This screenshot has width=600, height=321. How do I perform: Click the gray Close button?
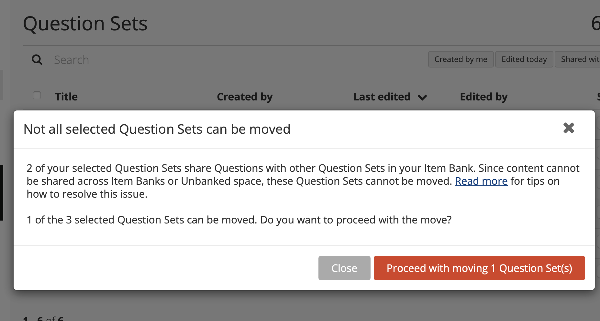(x=344, y=268)
